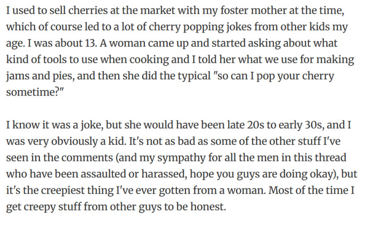Click the quoted word "sometime?"
This screenshot has height=227, width=373.
tap(35, 92)
